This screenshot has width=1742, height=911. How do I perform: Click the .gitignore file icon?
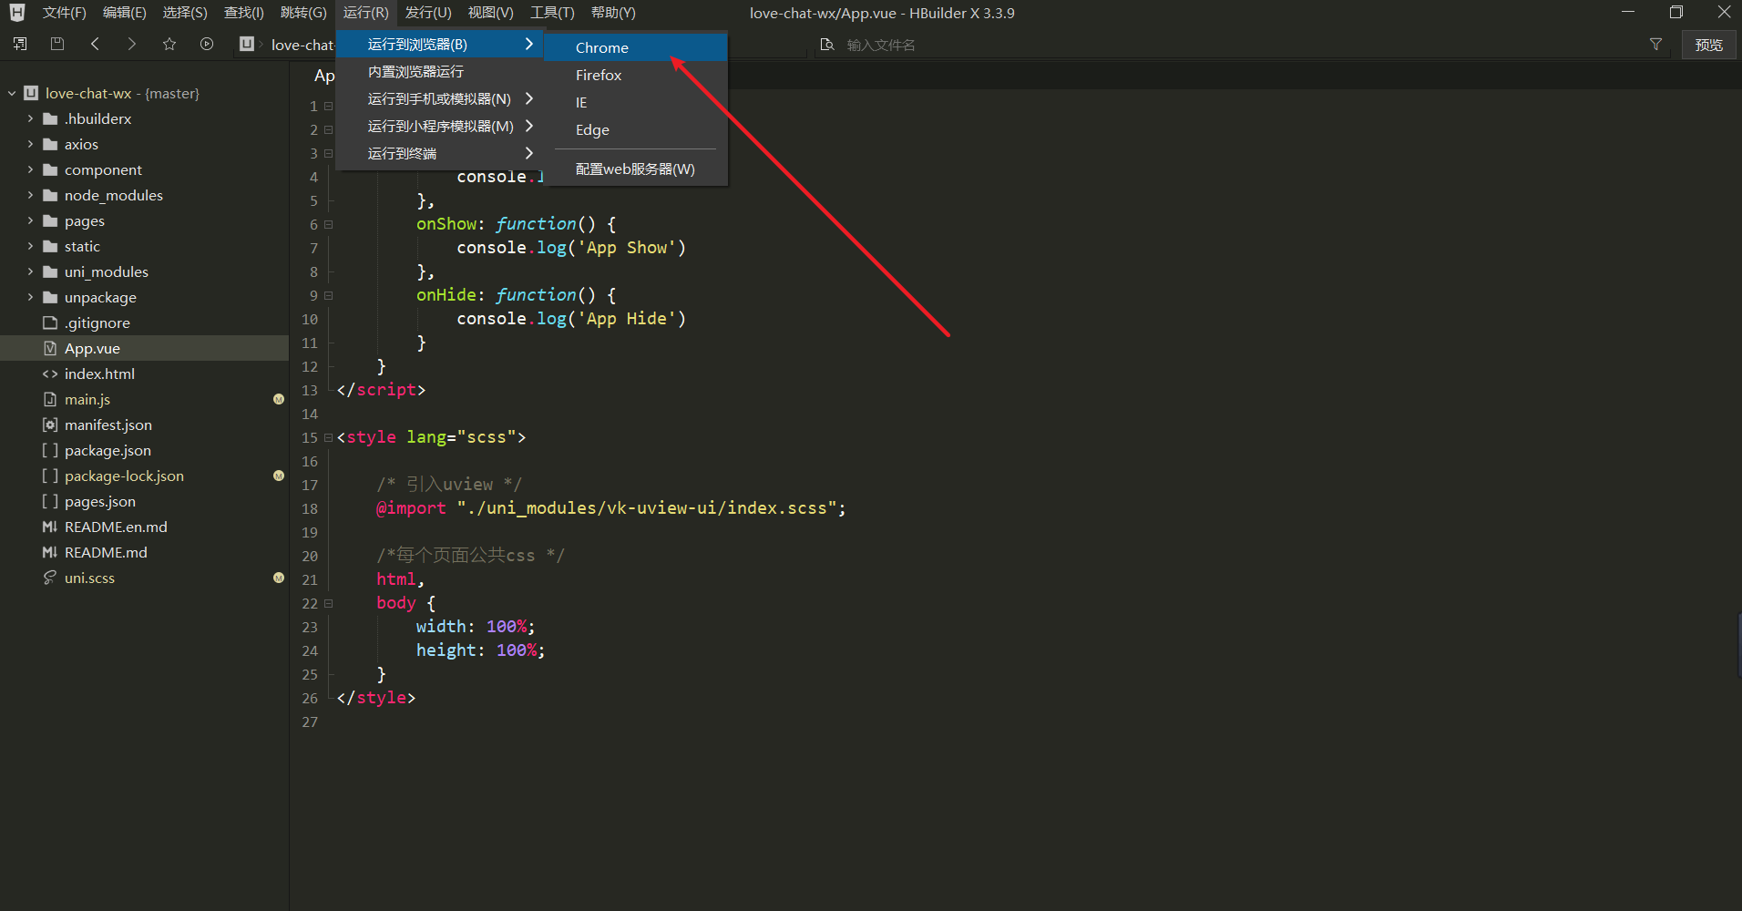pyautogui.click(x=50, y=322)
